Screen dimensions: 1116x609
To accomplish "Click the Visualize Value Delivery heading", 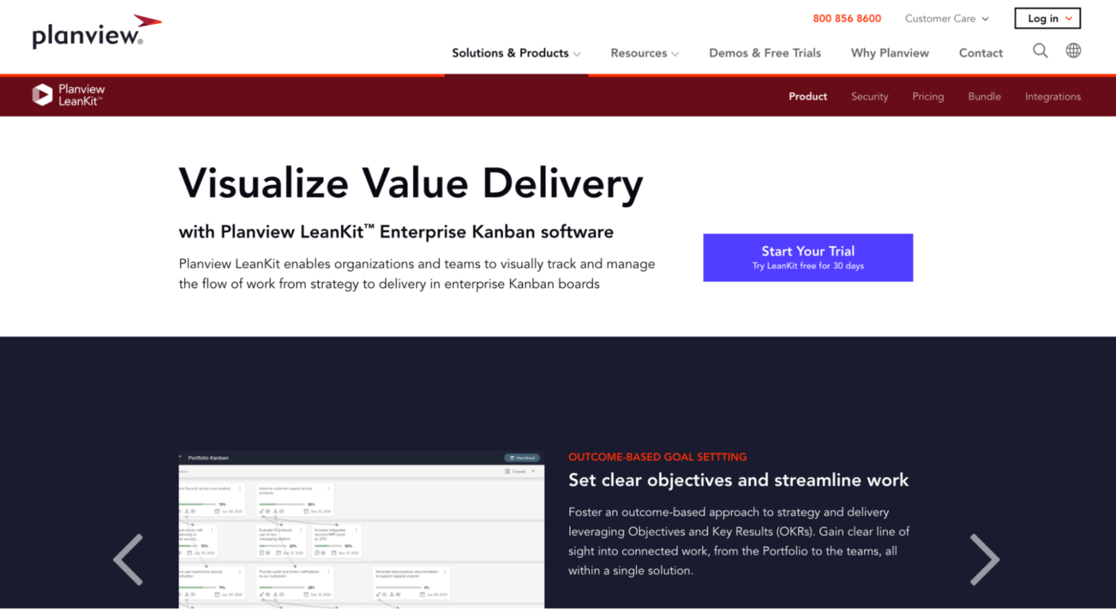I will [x=411, y=183].
